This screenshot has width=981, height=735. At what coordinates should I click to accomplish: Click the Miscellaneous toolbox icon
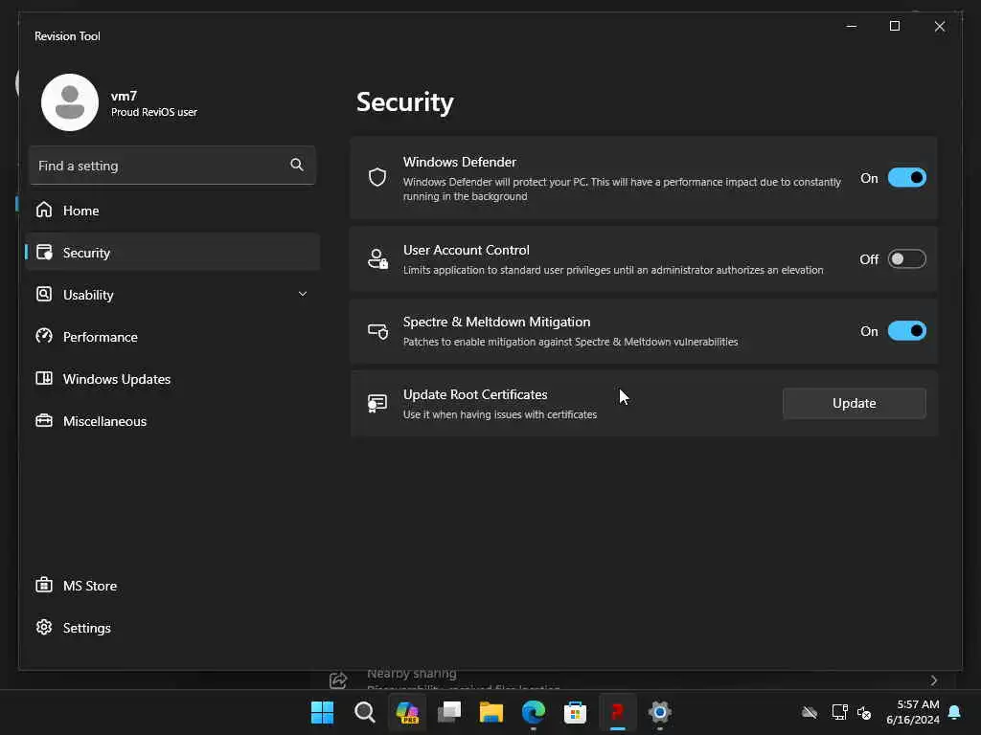tap(44, 420)
